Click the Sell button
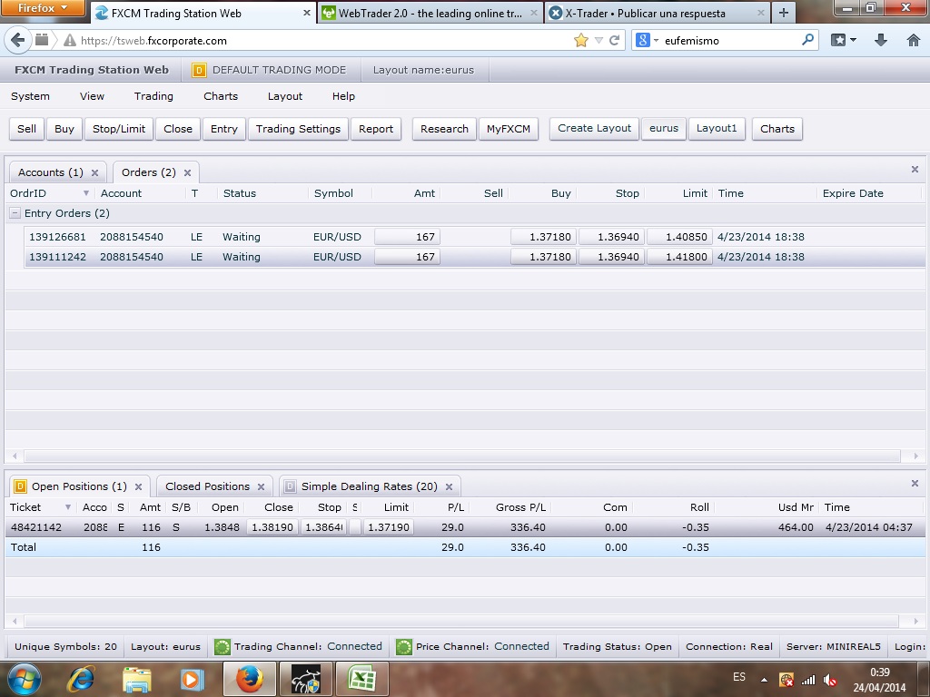930x697 pixels. pos(26,129)
